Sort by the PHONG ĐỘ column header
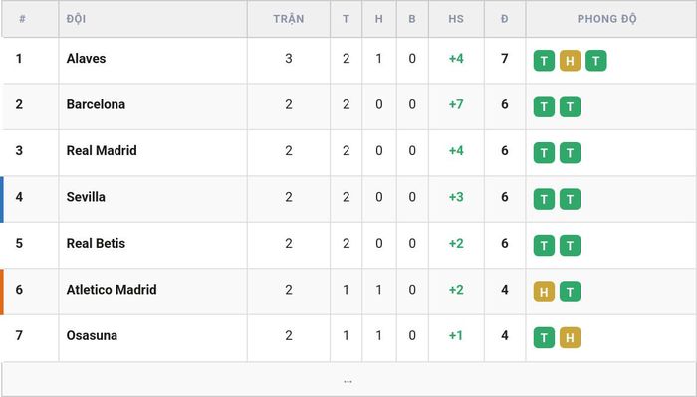The image size is (697, 397). [606, 19]
